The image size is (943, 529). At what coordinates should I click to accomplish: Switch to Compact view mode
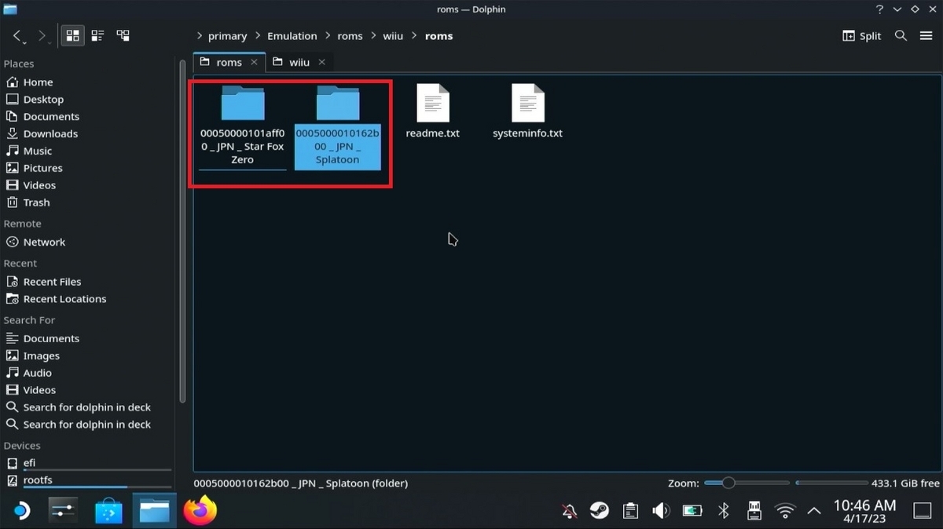click(x=97, y=36)
